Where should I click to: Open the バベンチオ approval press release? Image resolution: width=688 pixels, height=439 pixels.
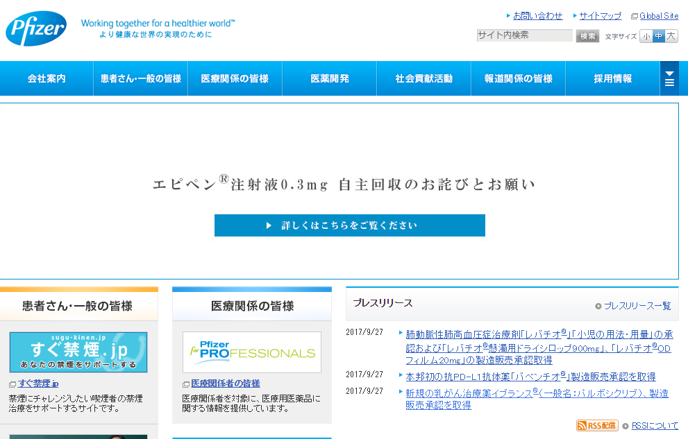point(530,377)
